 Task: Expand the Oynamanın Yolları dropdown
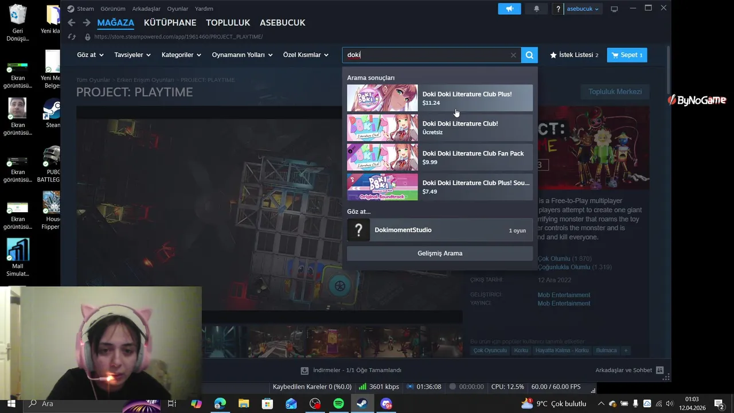243,55
